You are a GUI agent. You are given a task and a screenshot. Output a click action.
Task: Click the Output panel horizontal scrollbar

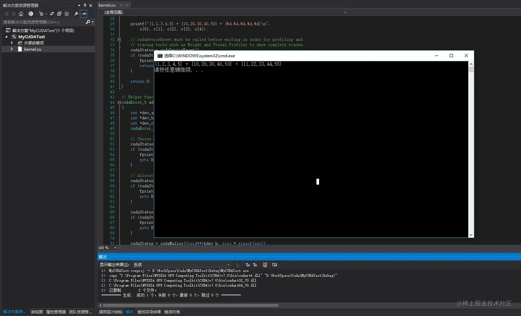[x=191, y=305]
